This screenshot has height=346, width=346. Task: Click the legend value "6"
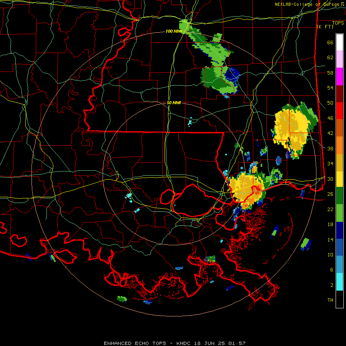click(x=332, y=269)
